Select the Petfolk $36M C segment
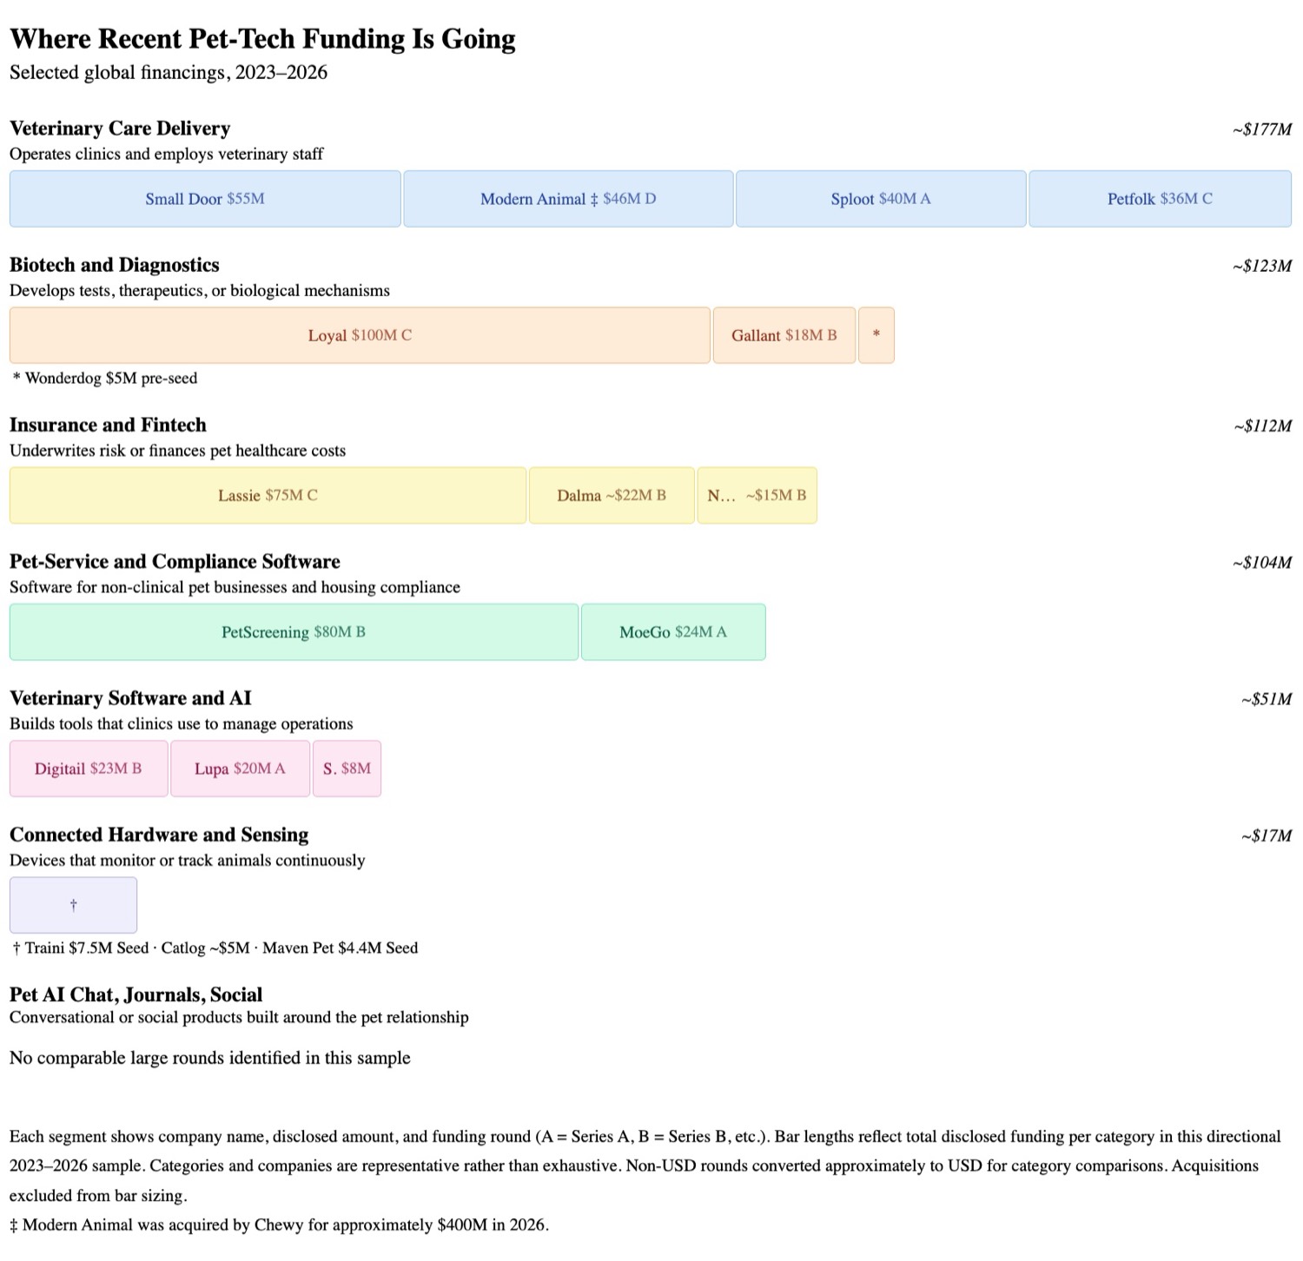The height and width of the screenshot is (1261, 1303). (x=1160, y=199)
